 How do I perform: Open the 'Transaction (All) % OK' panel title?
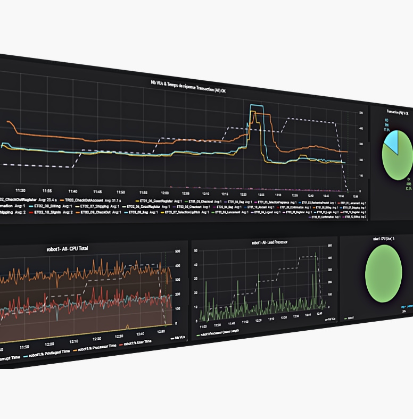point(398,112)
